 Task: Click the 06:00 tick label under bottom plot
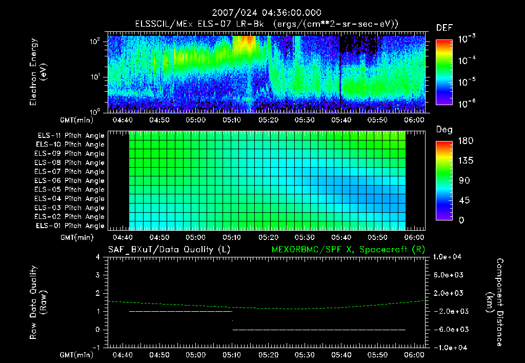click(x=414, y=355)
